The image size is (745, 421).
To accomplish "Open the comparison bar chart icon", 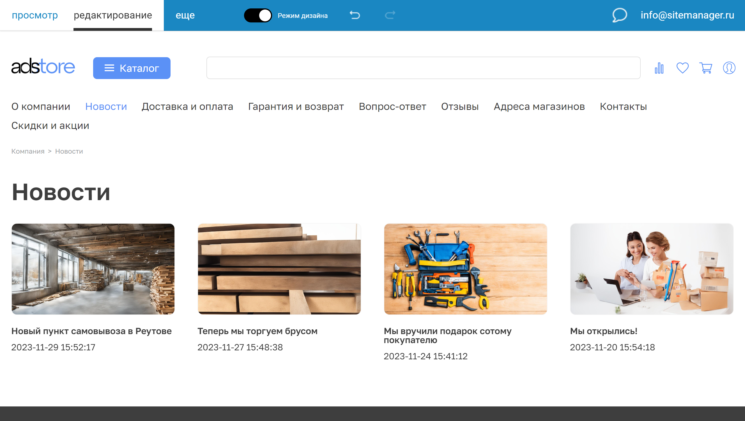I will (659, 68).
